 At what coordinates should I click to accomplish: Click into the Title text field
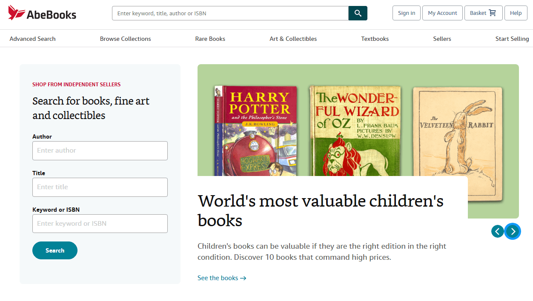(x=100, y=187)
